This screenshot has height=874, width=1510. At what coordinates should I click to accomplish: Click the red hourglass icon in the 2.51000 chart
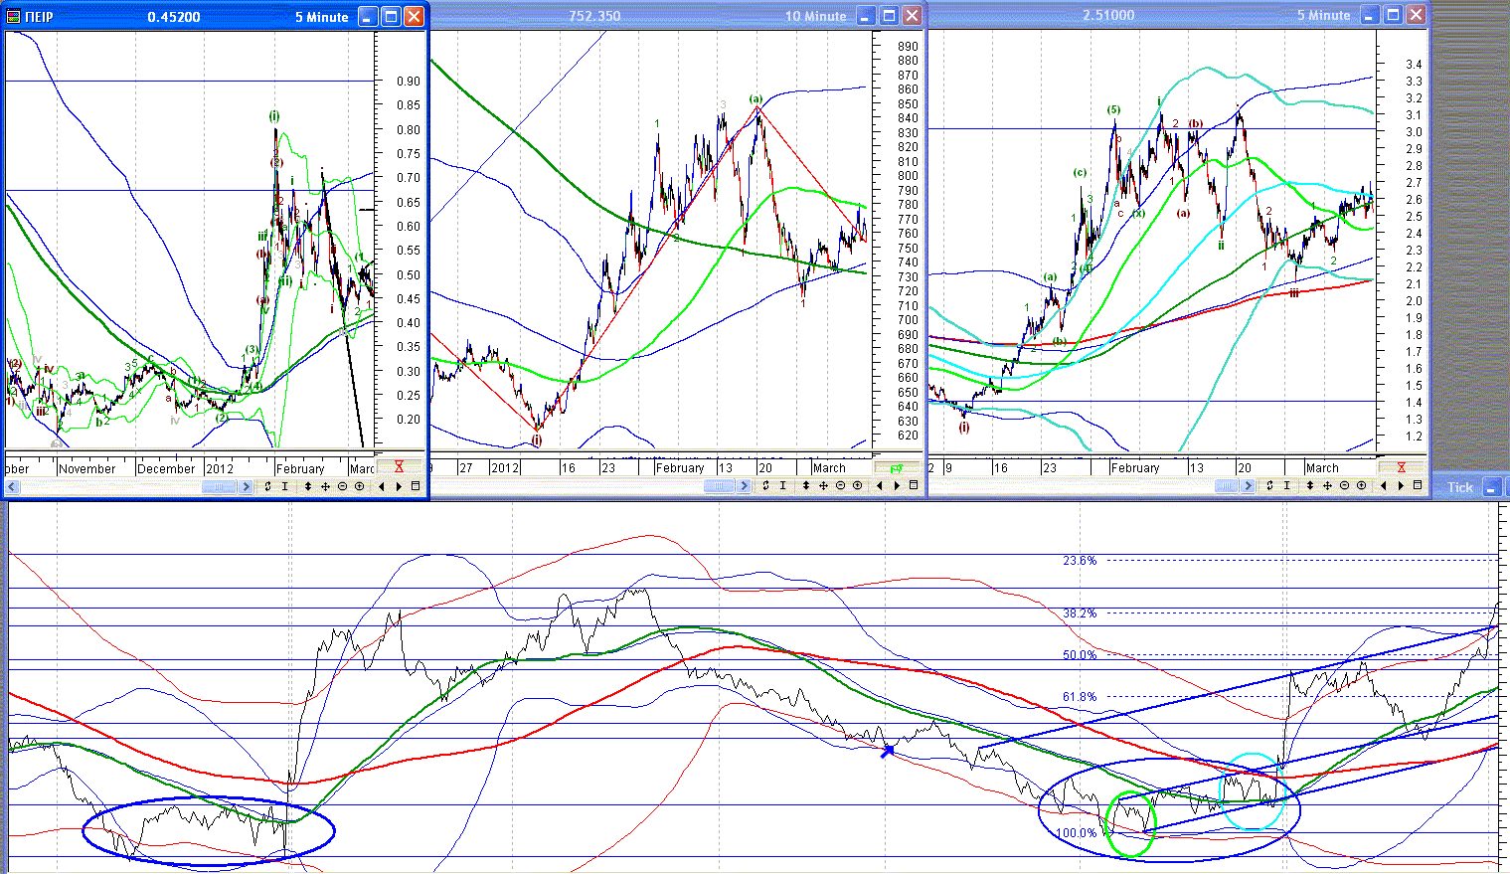click(x=1402, y=467)
